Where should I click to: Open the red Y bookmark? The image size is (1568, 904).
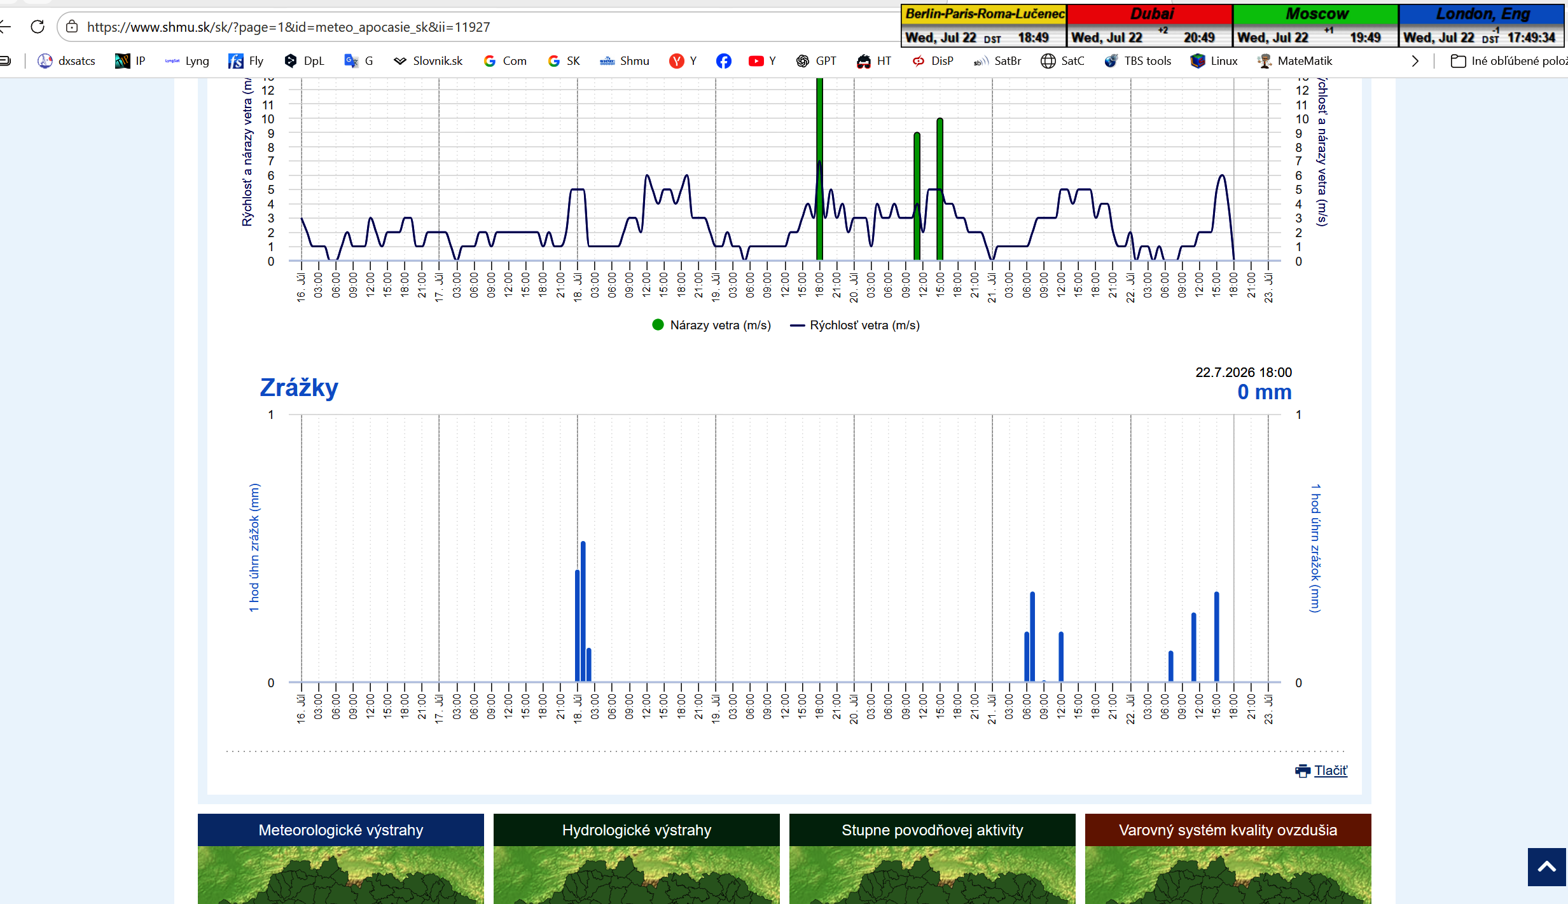[683, 61]
